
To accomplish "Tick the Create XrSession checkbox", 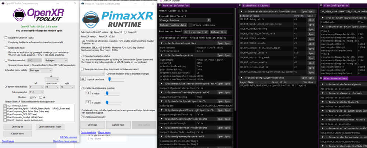I will point(190,25).
